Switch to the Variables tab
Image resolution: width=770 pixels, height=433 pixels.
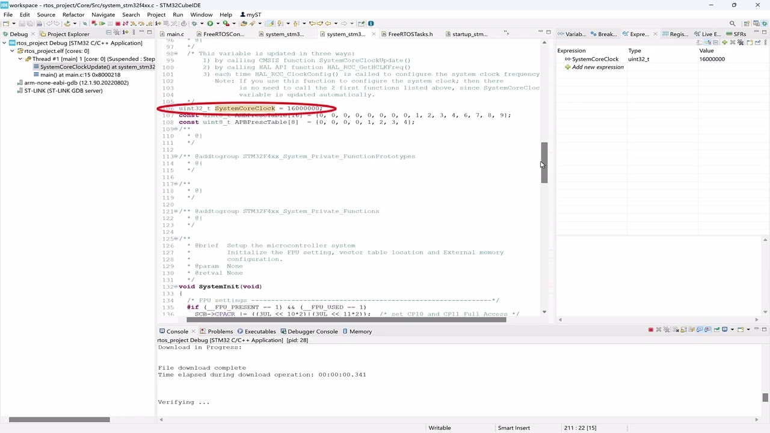pos(571,34)
